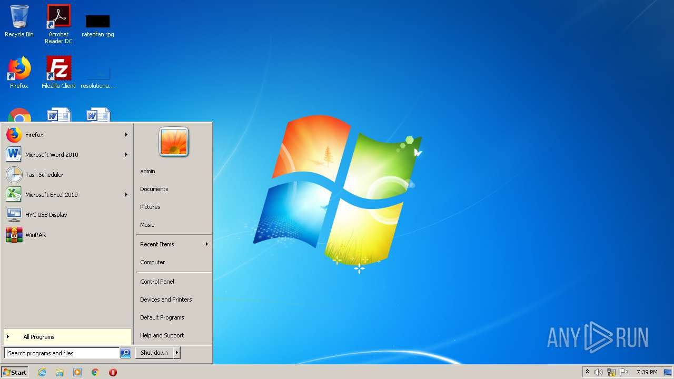
Task: Expand Recent Items submenu arrow
Action: tap(207, 244)
